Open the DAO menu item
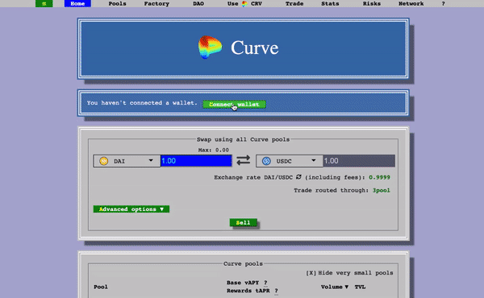The image size is (484, 298). click(x=198, y=3)
